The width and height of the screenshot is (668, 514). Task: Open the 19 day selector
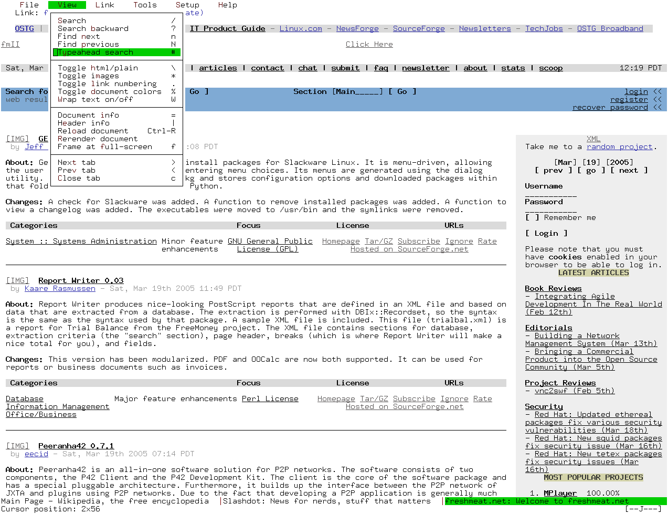(591, 163)
